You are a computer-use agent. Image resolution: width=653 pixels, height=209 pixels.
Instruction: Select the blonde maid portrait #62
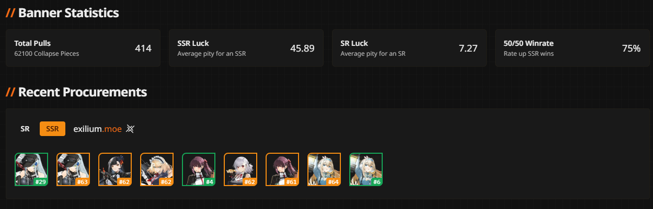[157, 169]
